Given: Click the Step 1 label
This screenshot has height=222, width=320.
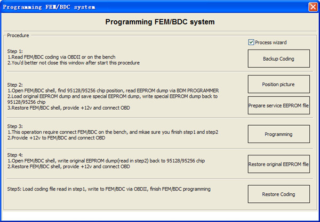Looking at the screenshot, I should click(15, 52).
